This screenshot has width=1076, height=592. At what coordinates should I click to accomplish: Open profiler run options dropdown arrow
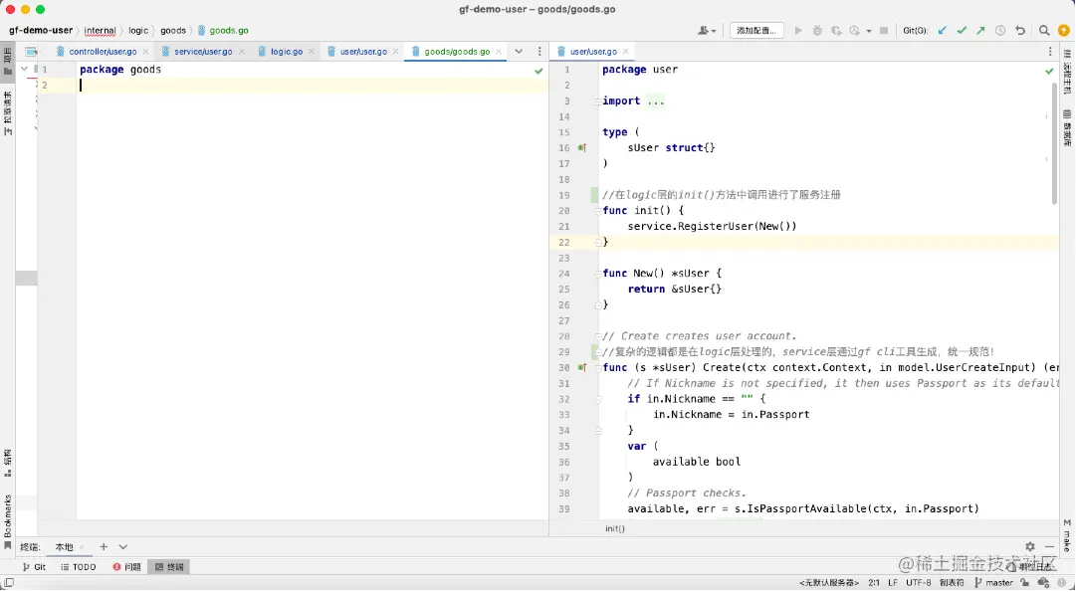click(869, 31)
